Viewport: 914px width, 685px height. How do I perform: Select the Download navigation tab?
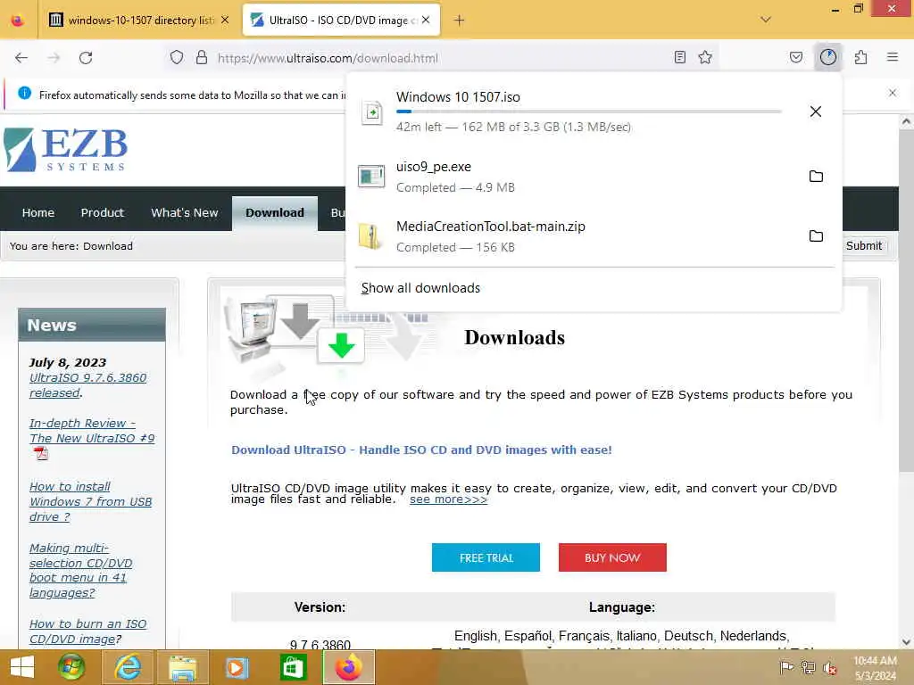click(275, 212)
